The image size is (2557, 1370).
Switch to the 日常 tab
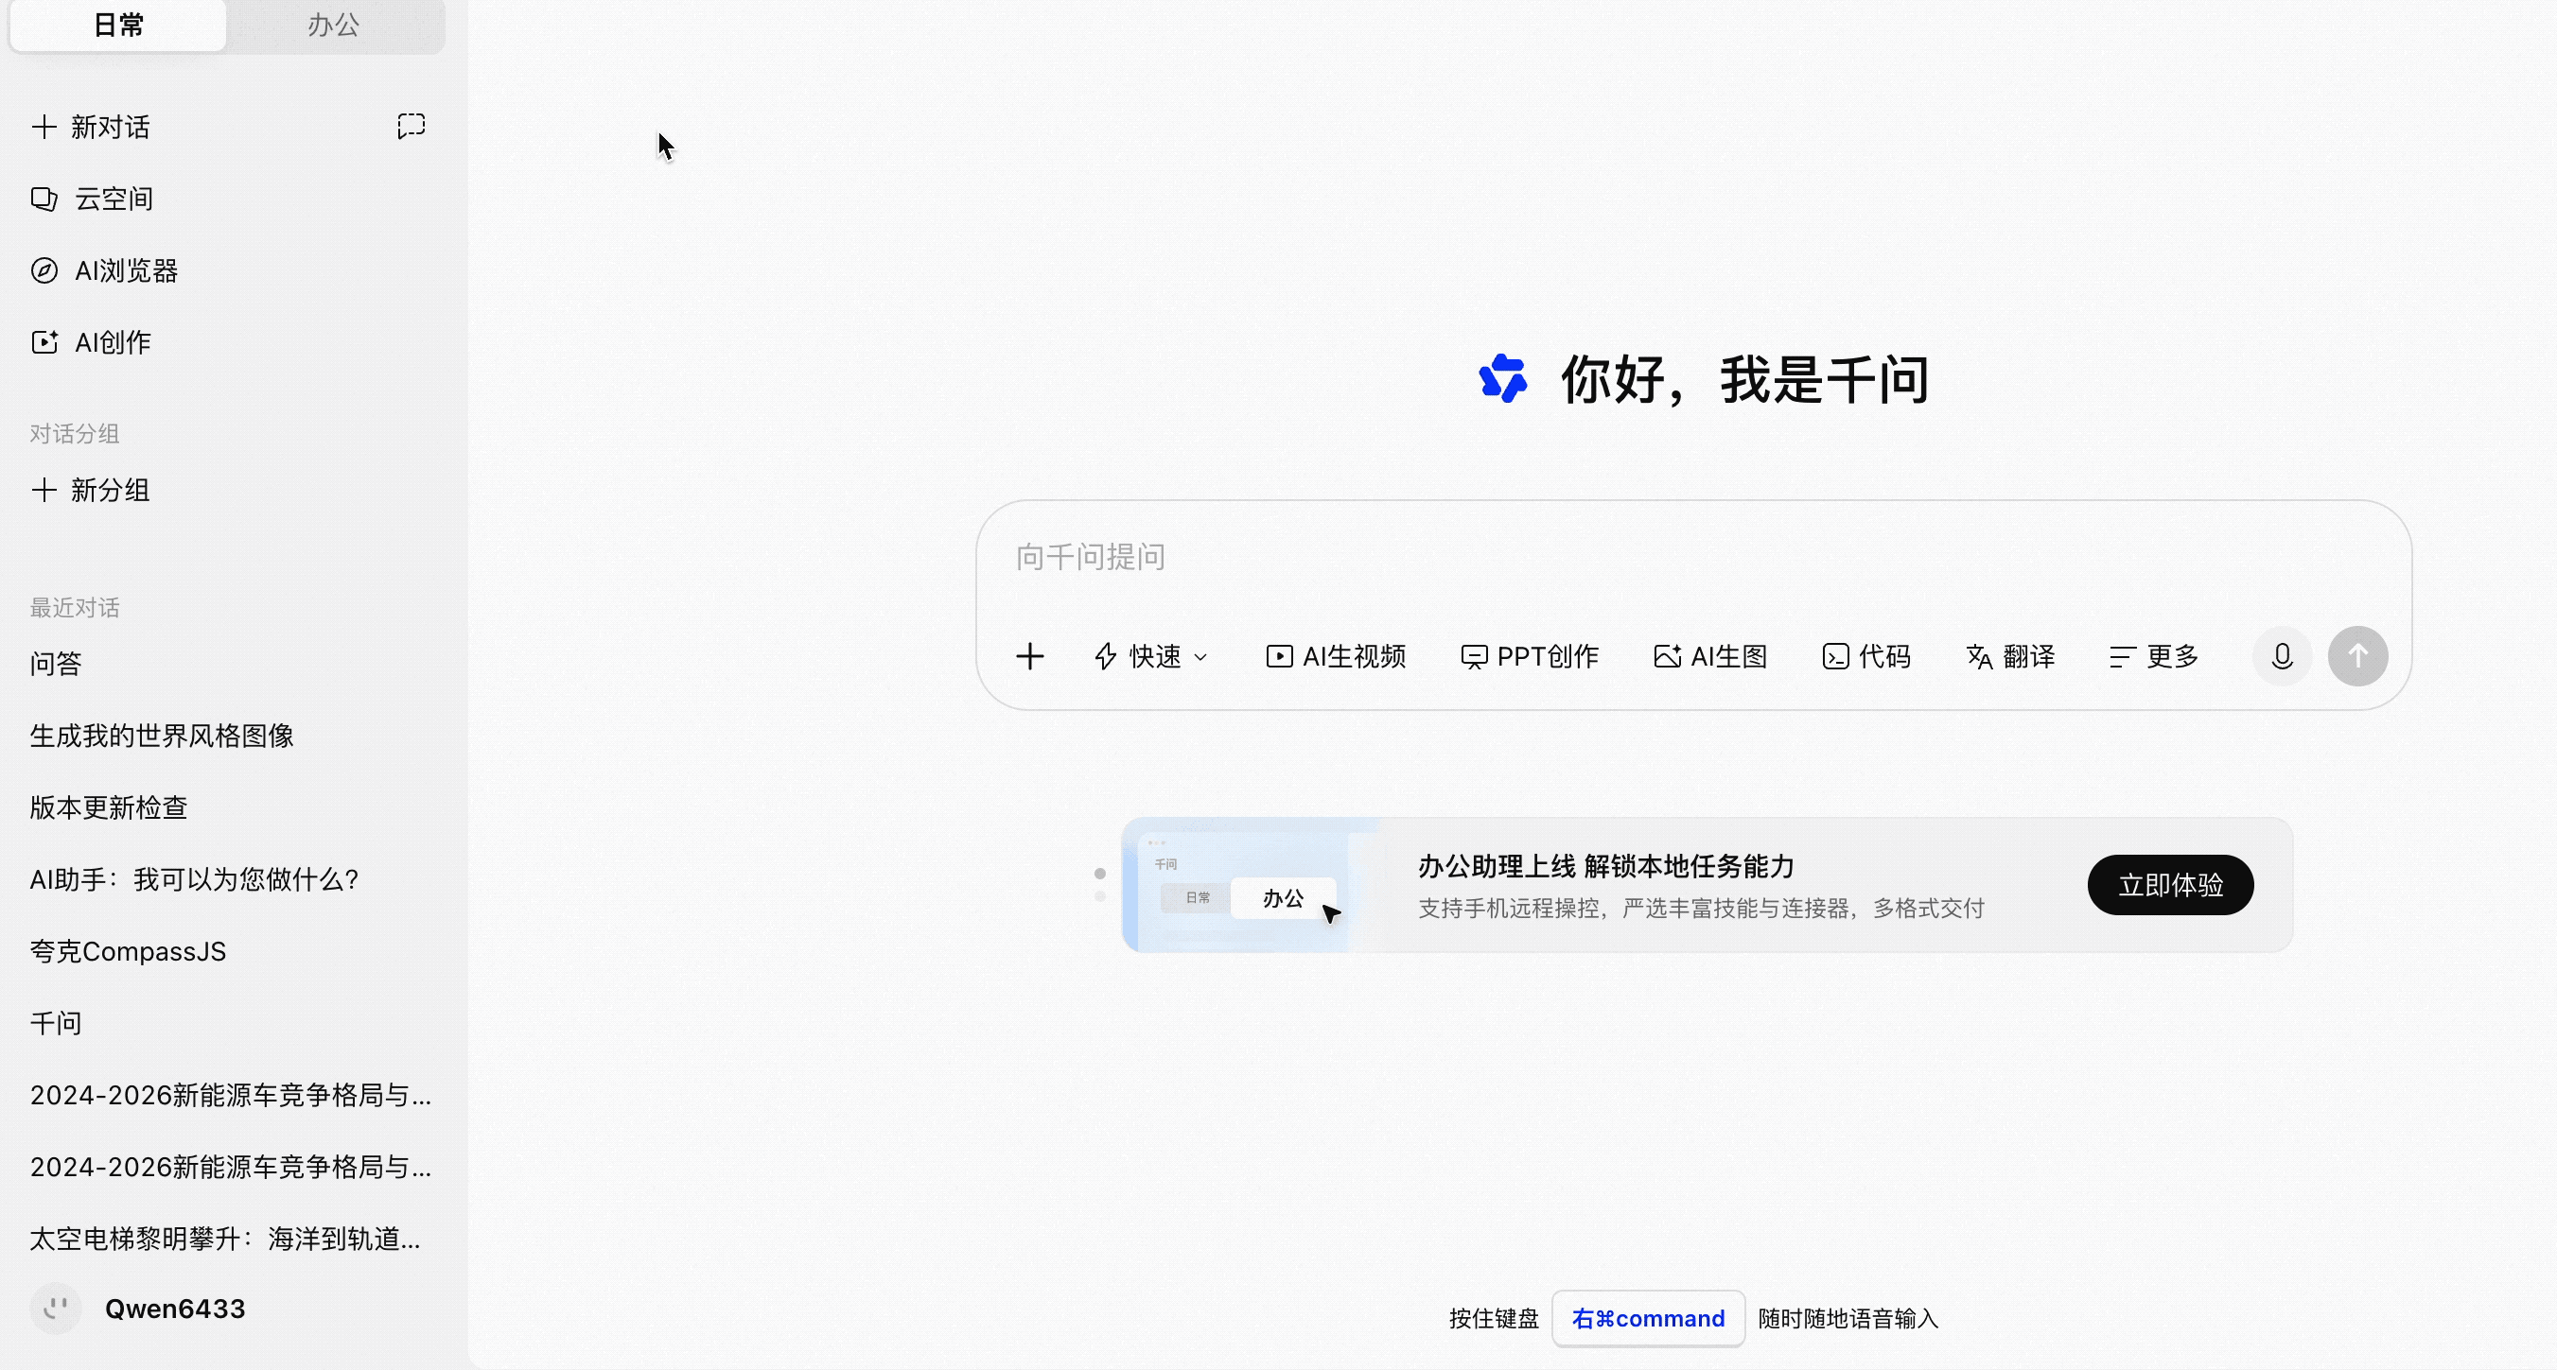pyautogui.click(x=118, y=25)
